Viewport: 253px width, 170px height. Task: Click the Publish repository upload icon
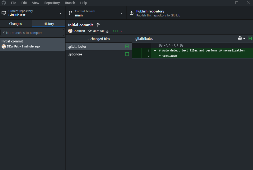click(x=132, y=13)
